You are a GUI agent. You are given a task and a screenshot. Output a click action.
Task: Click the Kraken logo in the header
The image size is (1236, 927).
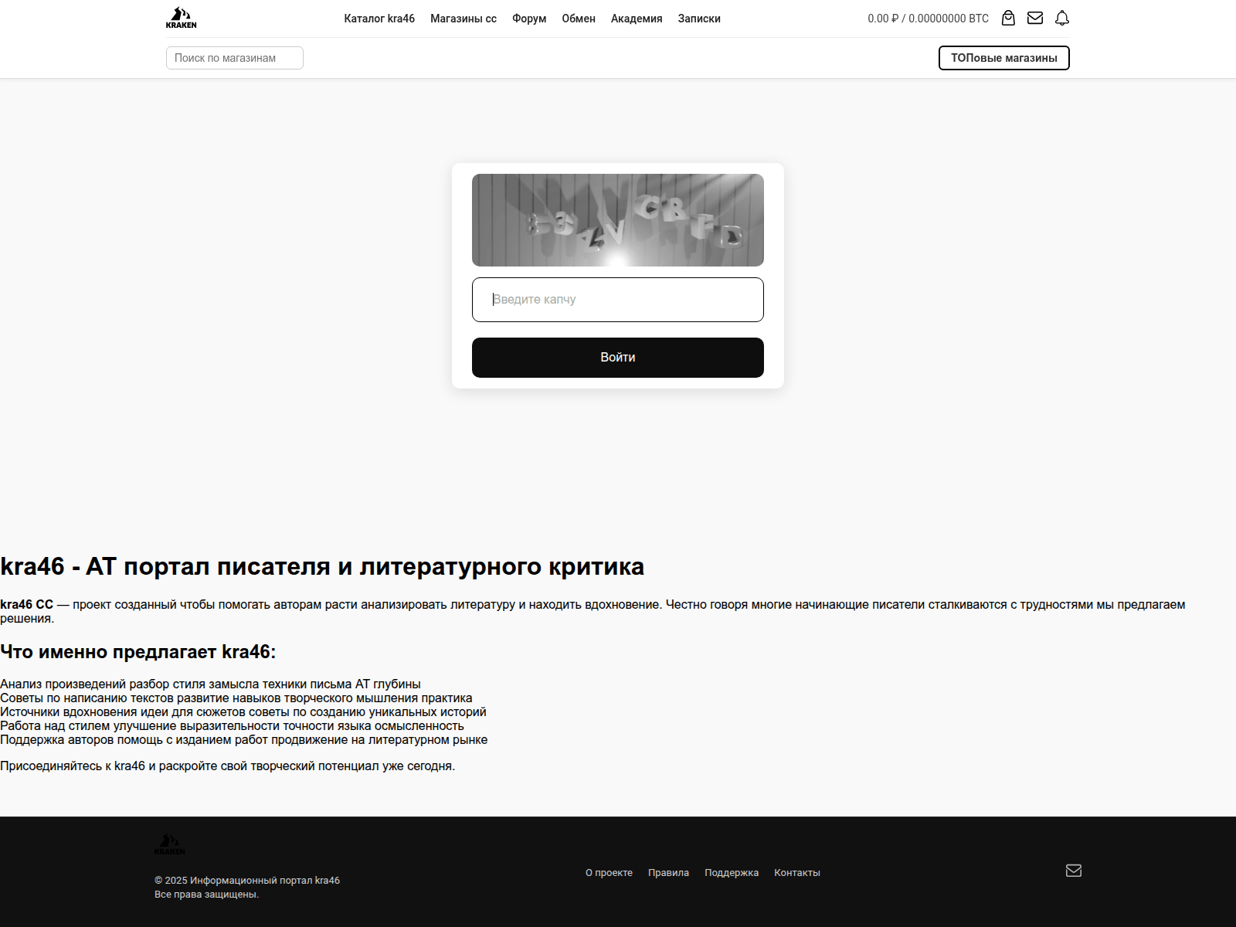point(181,18)
